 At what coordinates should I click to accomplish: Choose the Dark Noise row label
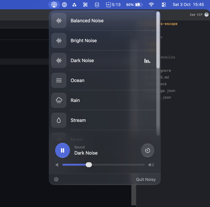point(82,60)
